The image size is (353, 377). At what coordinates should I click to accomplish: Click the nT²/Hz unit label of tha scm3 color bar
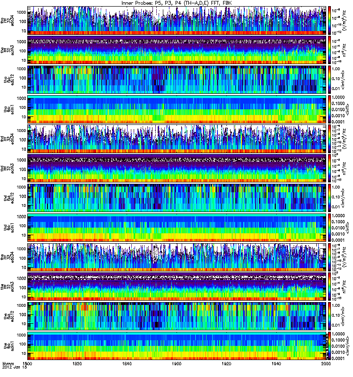[344, 50]
